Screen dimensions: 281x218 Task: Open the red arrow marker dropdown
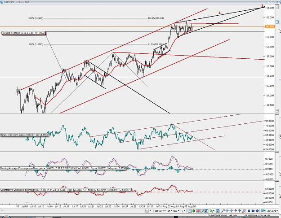(x=184, y=211)
